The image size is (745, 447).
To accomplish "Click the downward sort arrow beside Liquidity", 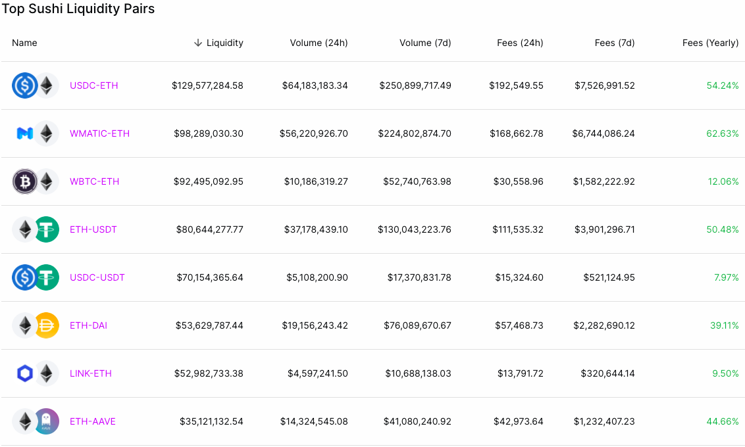I will (x=198, y=43).
